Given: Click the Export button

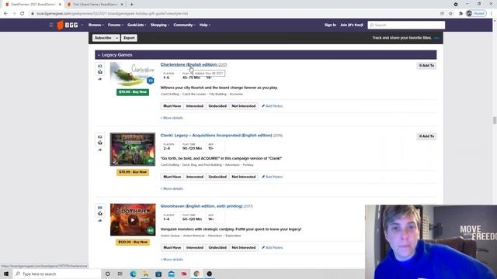Looking at the screenshot, I should (129, 38).
